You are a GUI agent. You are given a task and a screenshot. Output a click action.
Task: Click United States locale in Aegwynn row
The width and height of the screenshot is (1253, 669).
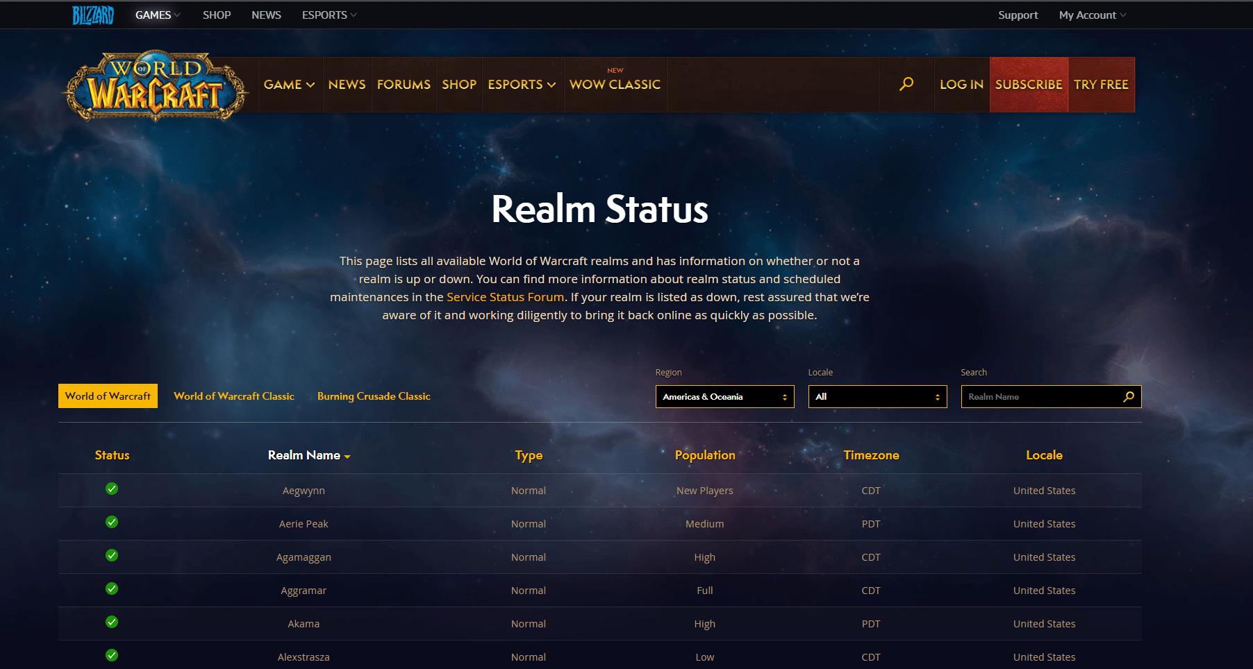click(1044, 491)
